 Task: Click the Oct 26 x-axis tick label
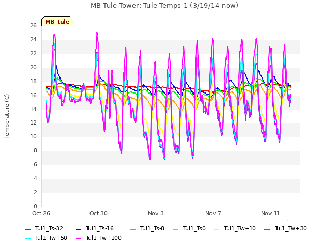point(41,213)
